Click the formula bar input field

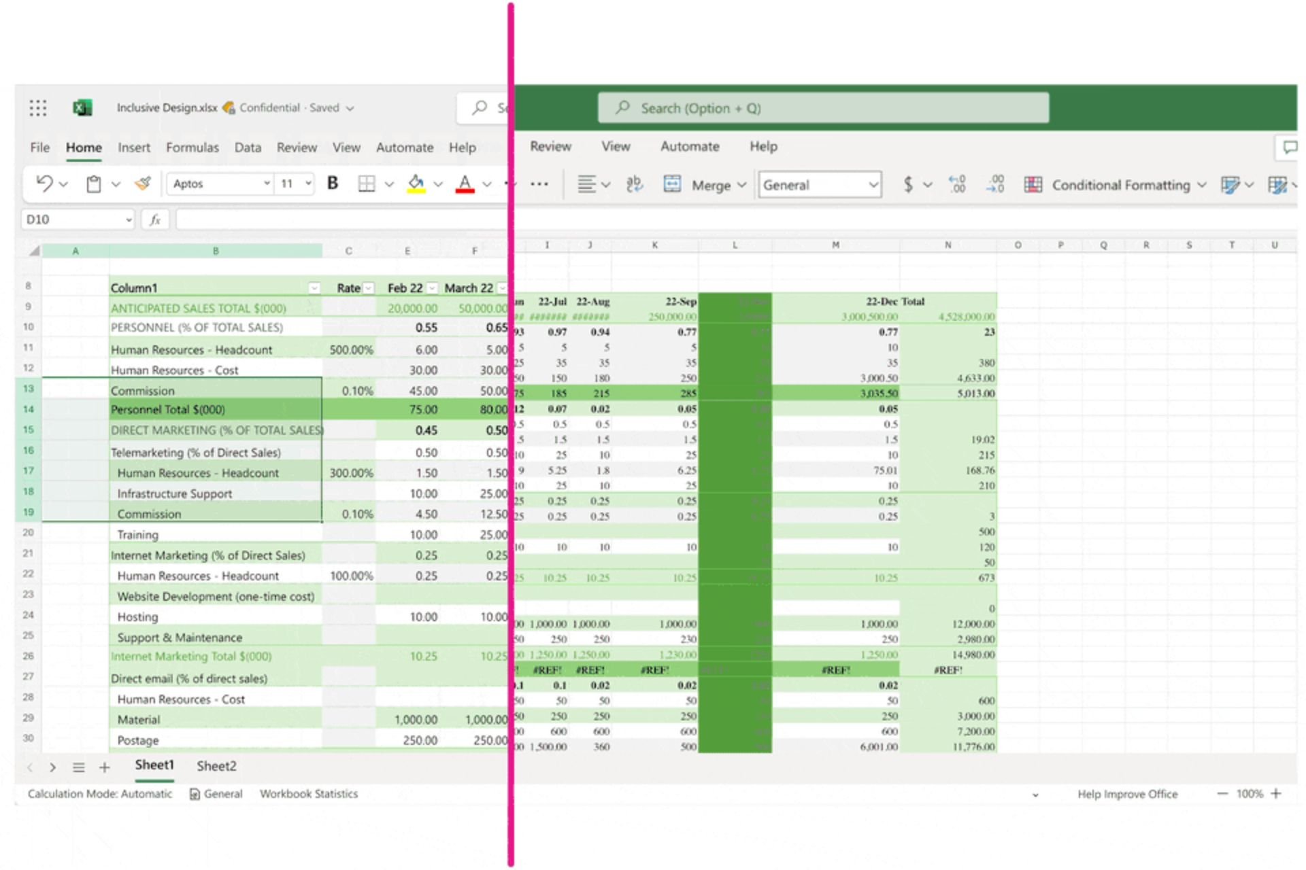[x=342, y=220]
